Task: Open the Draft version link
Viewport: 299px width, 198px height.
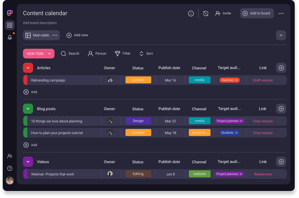Action: click(x=263, y=80)
